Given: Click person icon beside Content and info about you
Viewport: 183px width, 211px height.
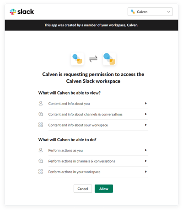Looking at the screenshot, I should [x=41, y=103].
